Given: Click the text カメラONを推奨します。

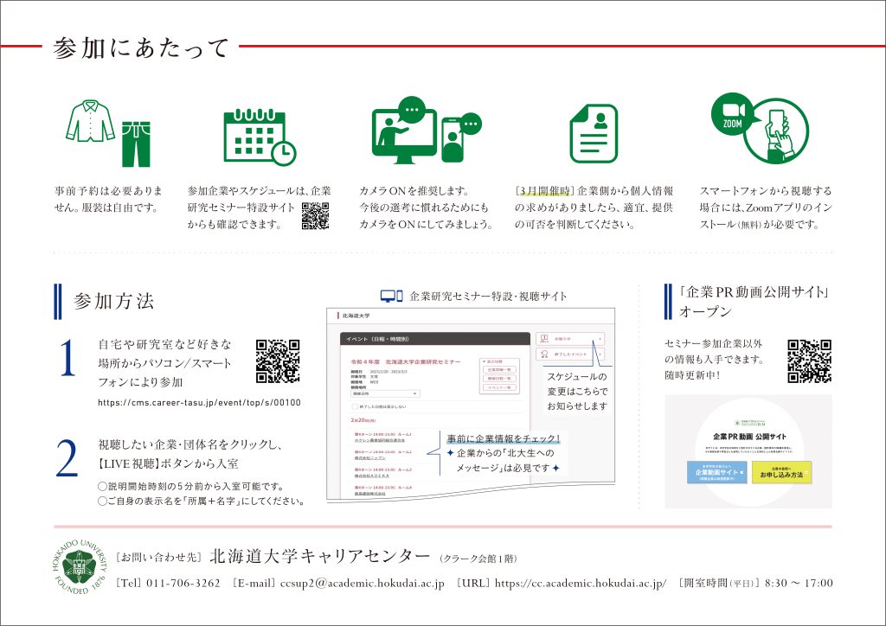Looking at the screenshot, I should click(414, 191).
